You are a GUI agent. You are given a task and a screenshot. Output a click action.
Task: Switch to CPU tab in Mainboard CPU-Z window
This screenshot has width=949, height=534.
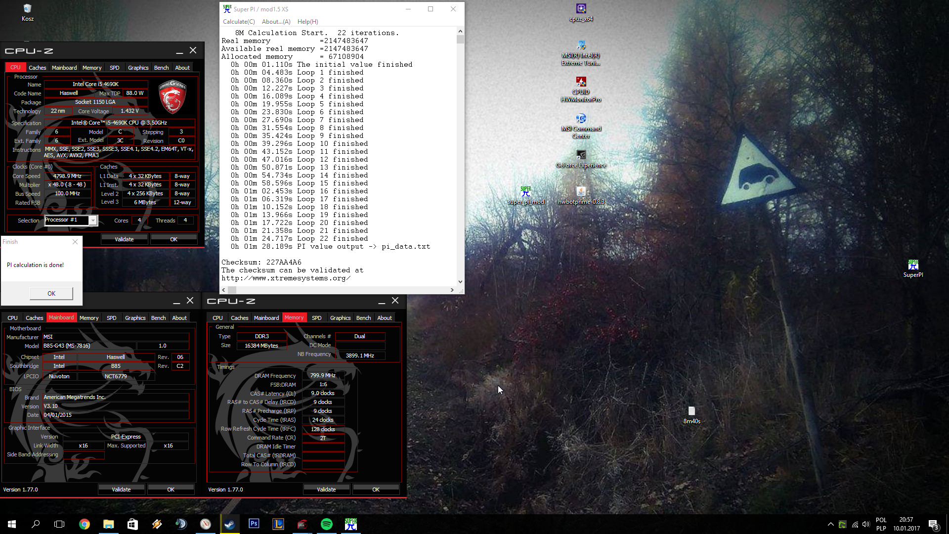tap(12, 318)
